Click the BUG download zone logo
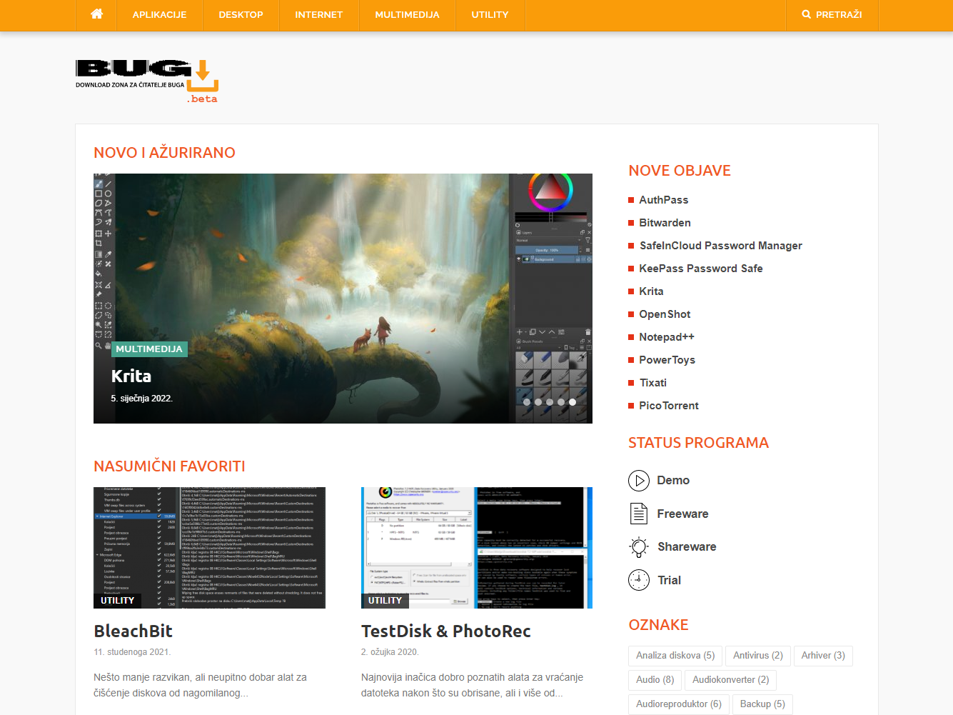 147,81
